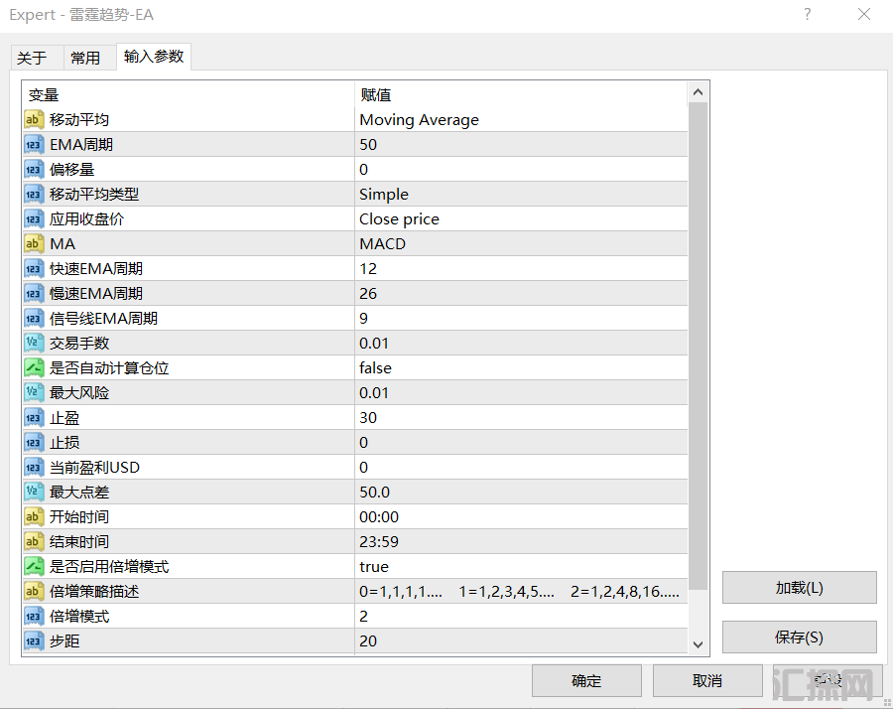Switch to the 关于 tab

pos(37,59)
